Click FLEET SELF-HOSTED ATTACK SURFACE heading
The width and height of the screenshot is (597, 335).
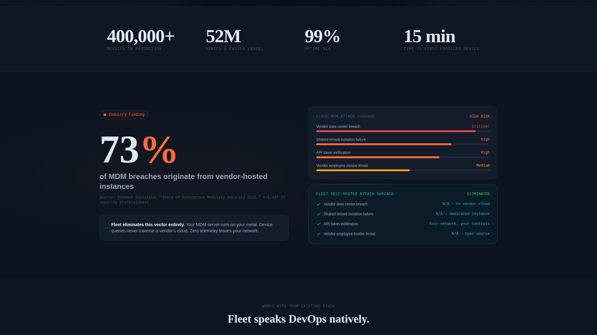click(355, 194)
